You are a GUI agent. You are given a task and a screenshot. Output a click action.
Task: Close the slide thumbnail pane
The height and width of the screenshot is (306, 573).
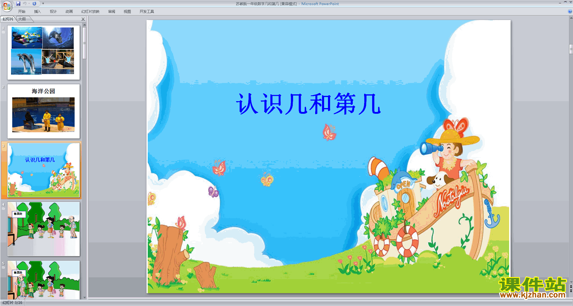coord(83,19)
